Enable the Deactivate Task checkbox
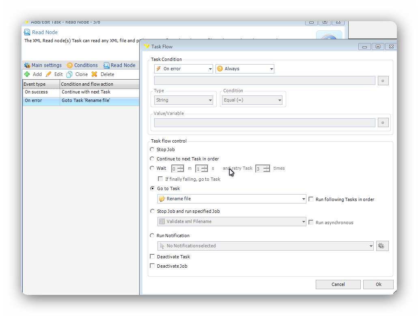Image resolution: width=418 pixels, height=316 pixels. pyautogui.click(x=153, y=257)
